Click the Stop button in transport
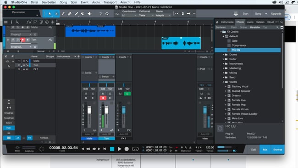This screenshot has width=298, height=168. pyautogui.click(x=112, y=149)
